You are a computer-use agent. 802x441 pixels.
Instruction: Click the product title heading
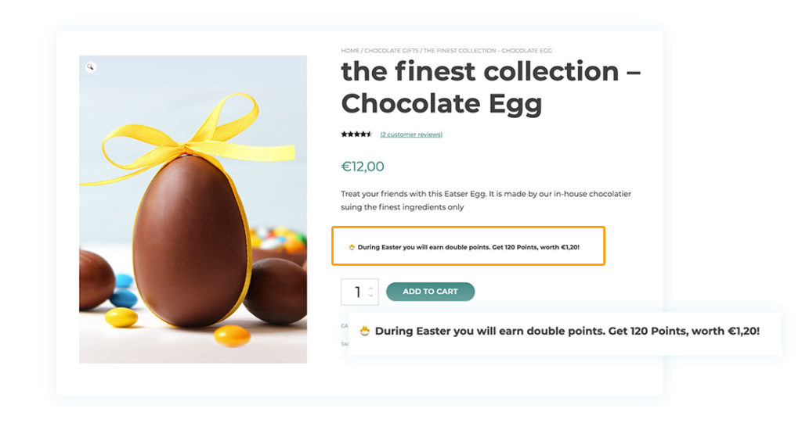tap(491, 88)
